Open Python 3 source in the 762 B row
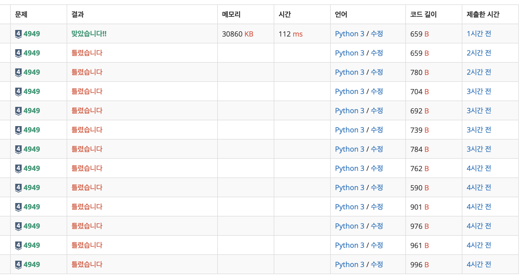521x278 pixels. pyautogui.click(x=350, y=168)
